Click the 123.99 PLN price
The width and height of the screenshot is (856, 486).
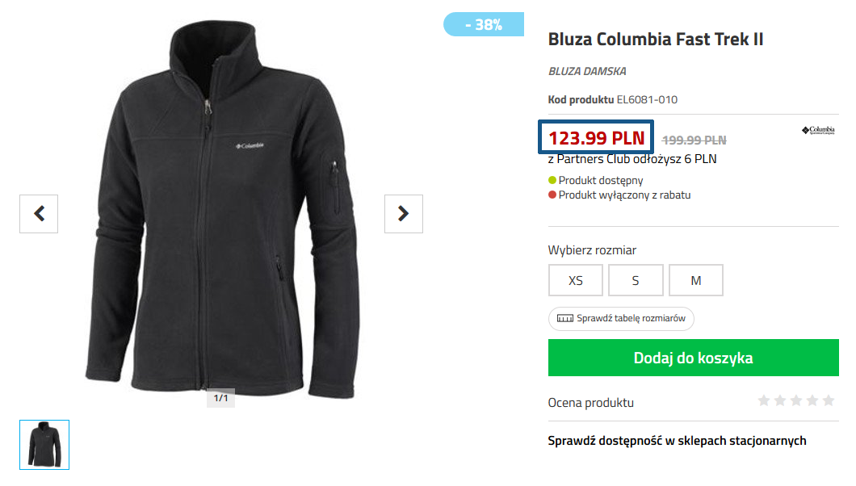pos(597,138)
